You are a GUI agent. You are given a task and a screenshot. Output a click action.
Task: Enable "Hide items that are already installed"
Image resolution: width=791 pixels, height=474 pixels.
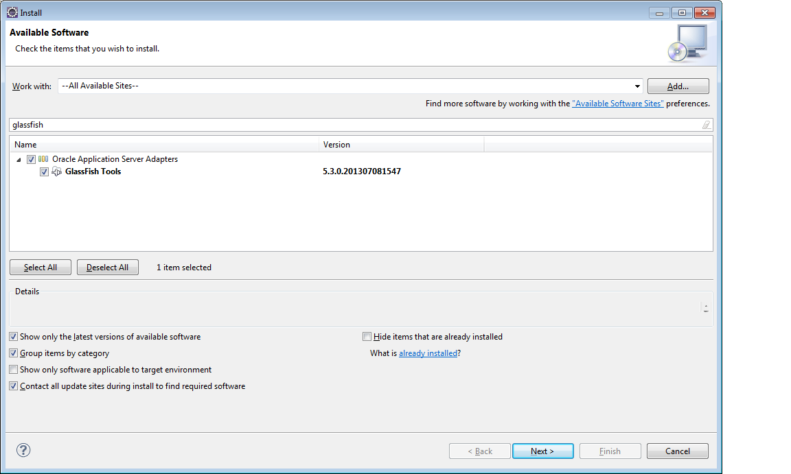[367, 336]
